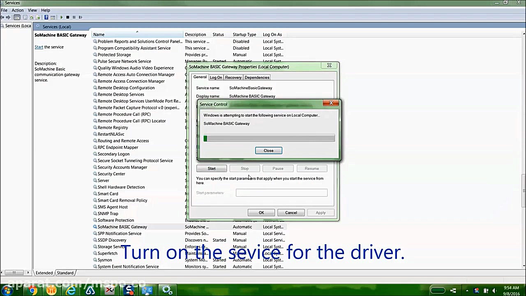
Task: Select the Standard view tab
Action: 65,273
